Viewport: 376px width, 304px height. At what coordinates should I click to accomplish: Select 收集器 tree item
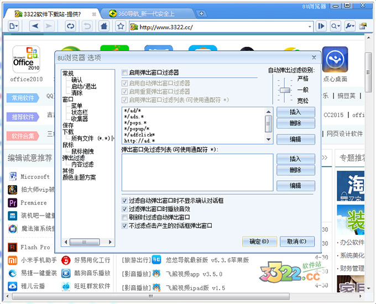80,119
